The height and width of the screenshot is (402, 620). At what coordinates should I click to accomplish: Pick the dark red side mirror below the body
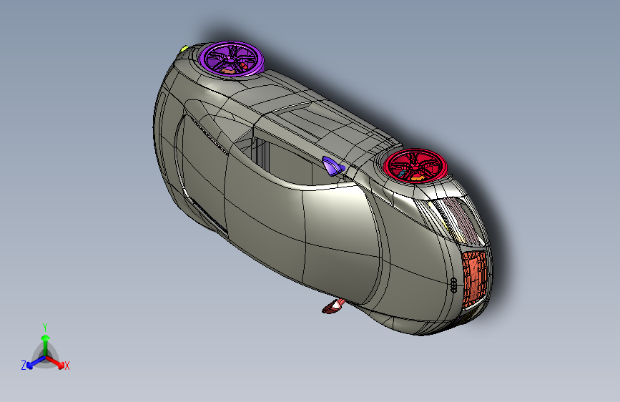333,306
